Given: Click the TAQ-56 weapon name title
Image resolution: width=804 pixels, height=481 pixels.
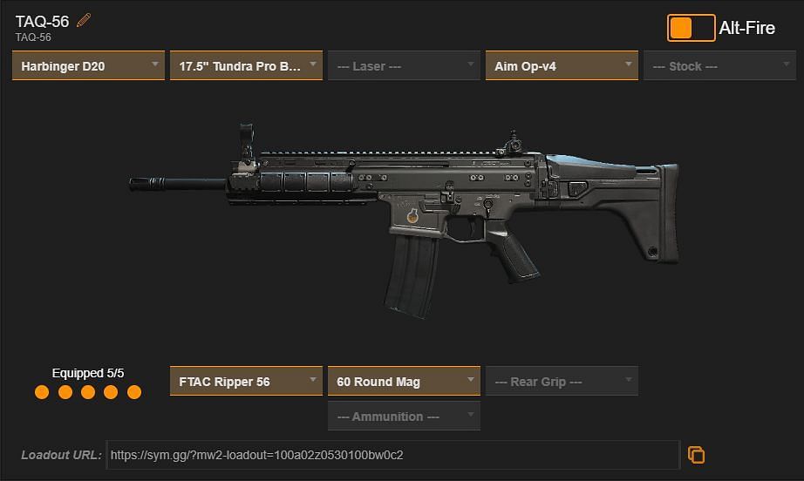Looking at the screenshot, I should coord(42,22).
